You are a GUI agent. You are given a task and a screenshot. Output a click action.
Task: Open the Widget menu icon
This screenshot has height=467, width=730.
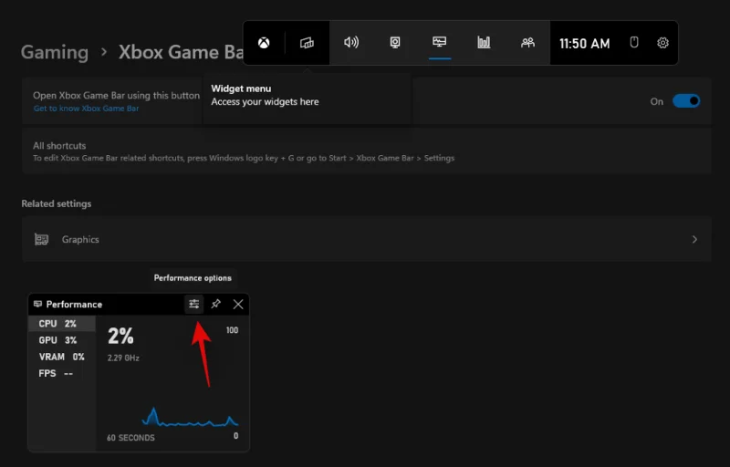pos(307,43)
